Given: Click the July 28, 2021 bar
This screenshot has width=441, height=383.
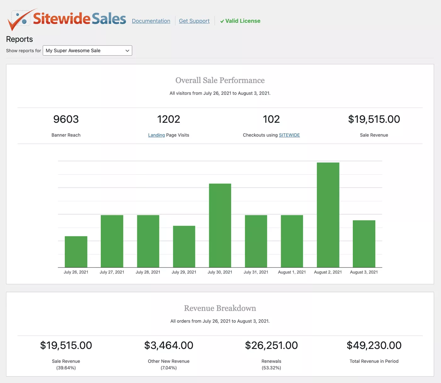Looking at the screenshot, I should coord(148,241).
